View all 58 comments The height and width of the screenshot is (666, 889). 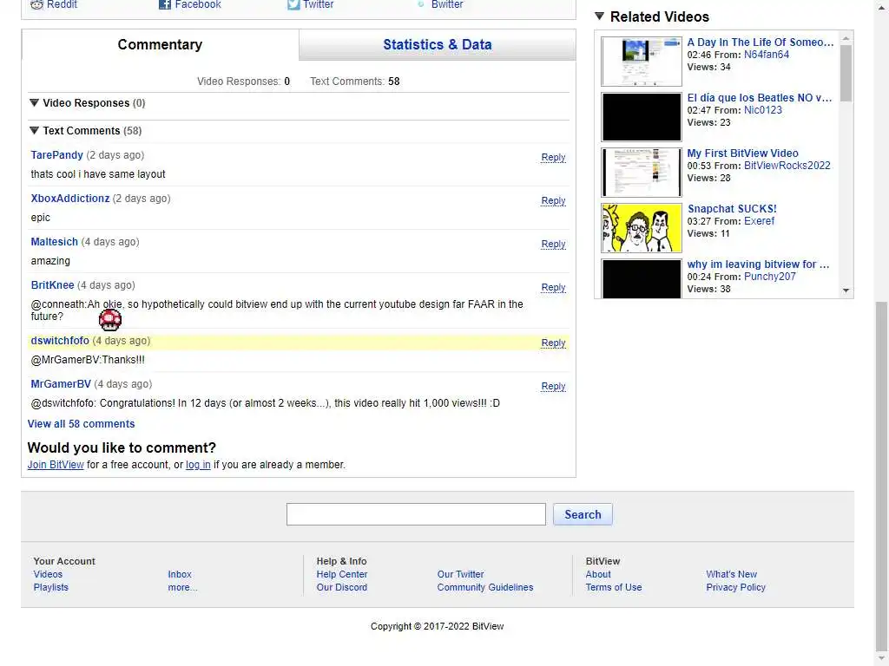(81, 424)
